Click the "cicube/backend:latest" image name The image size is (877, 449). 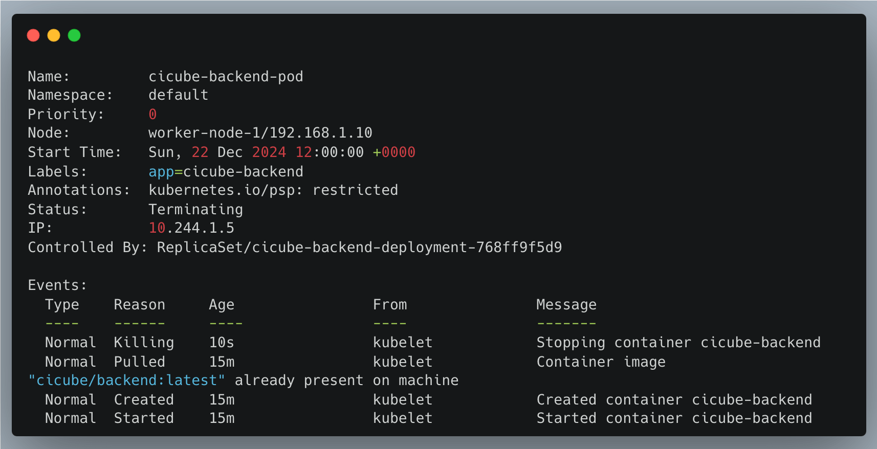127,380
